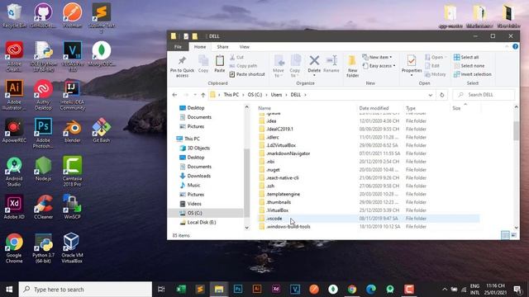Create a New folder from ribbon
The width and height of the screenshot is (529, 297).
(x=352, y=66)
